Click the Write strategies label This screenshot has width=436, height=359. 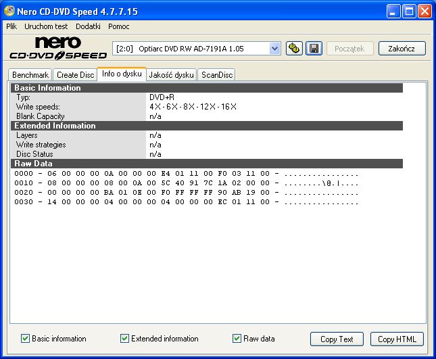click(x=41, y=145)
